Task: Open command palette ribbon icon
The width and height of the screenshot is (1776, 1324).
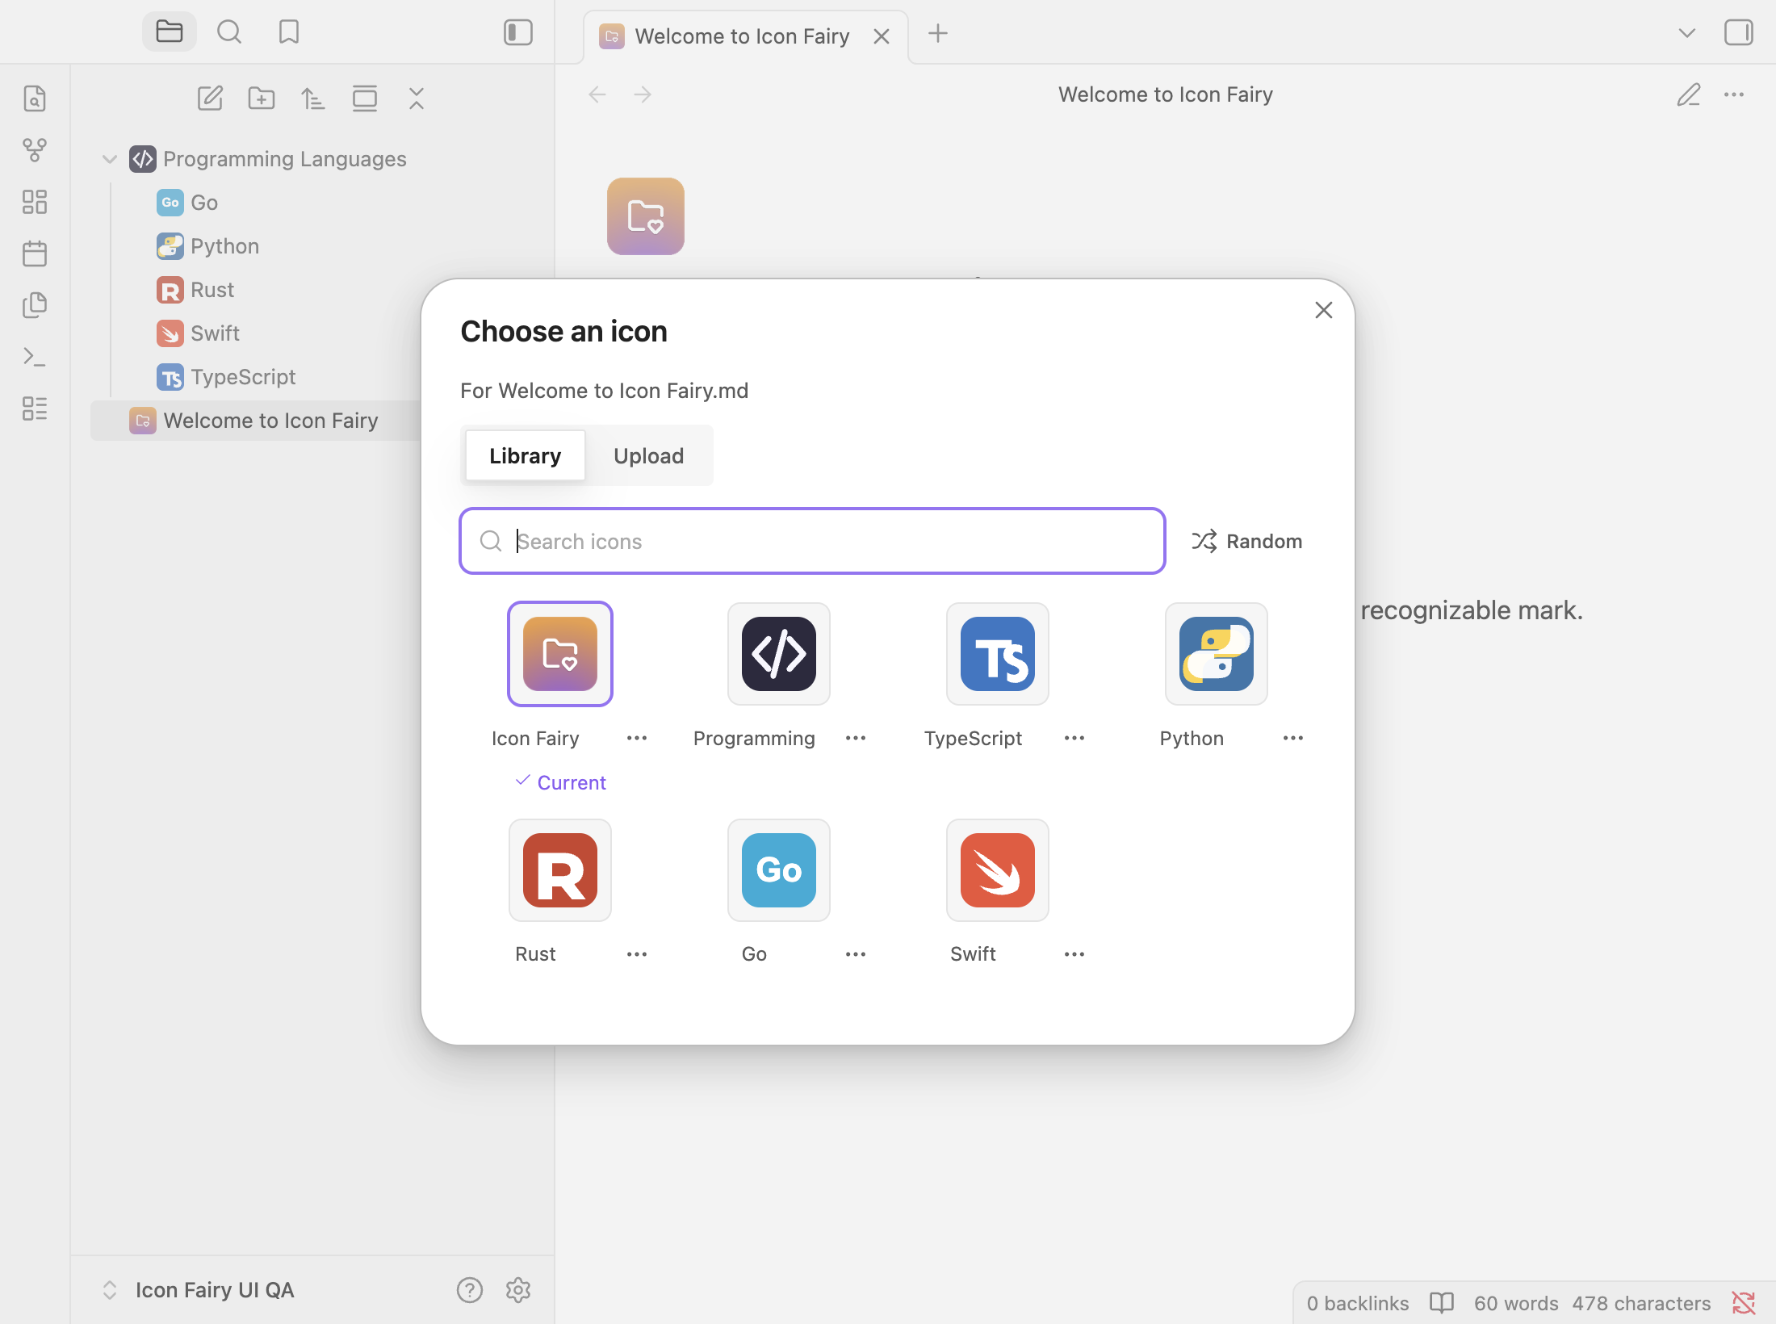Action: [x=35, y=357]
